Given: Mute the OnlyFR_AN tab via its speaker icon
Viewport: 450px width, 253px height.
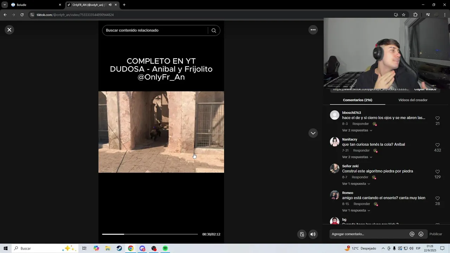Looking at the screenshot, I should [110, 5].
